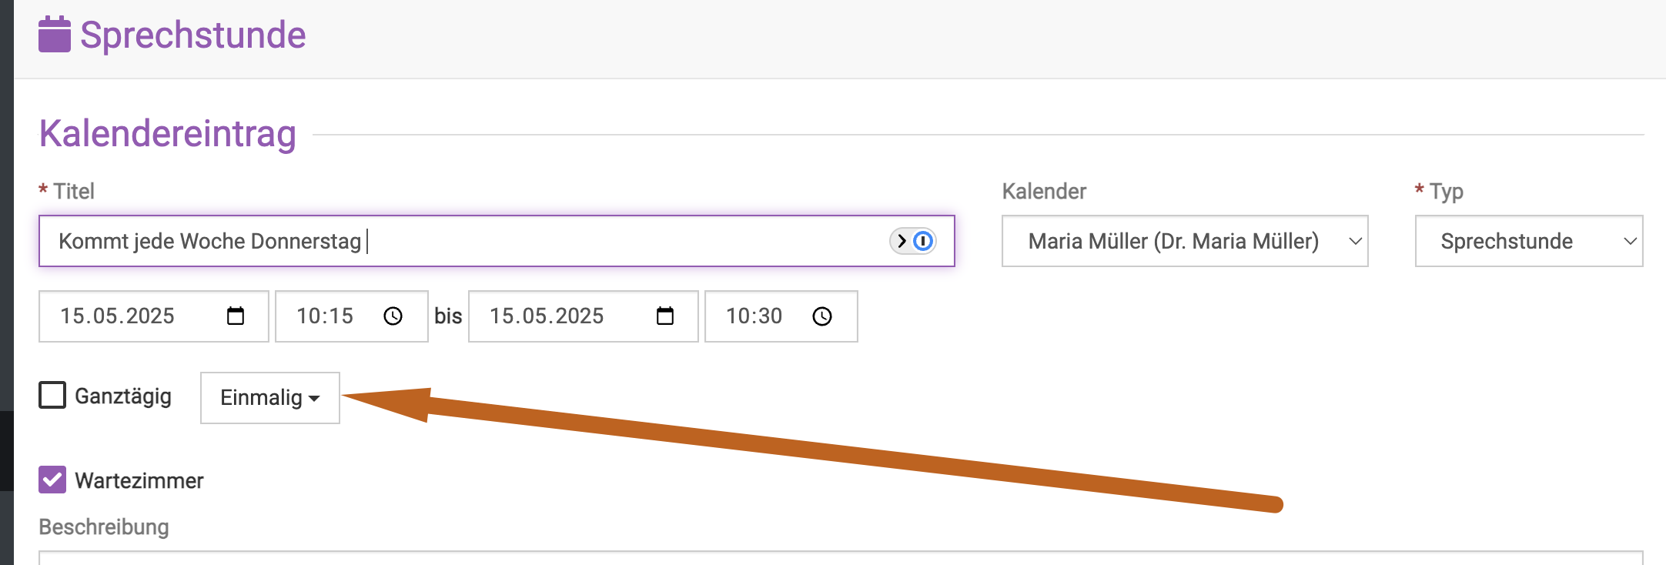Click into the Beschreibung text area
Image resolution: width=1666 pixels, height=565 pixels.
pos(841,558)
